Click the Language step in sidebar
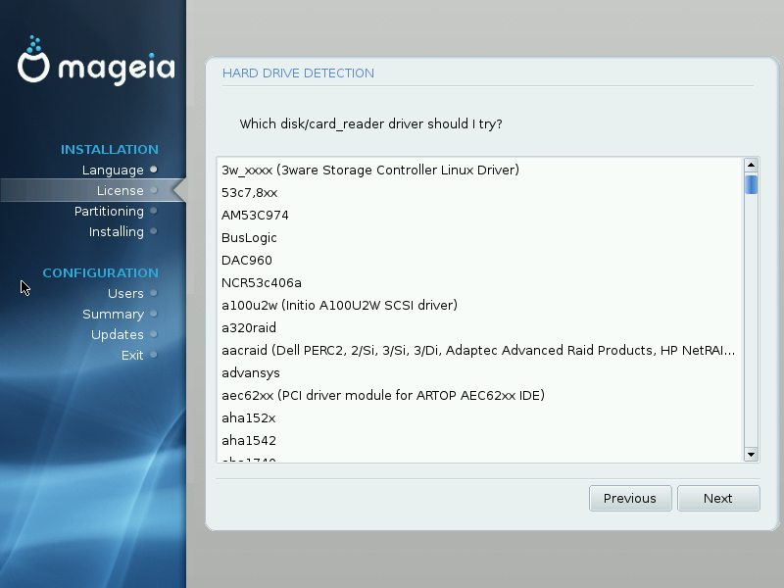This screenshot has height=588, width=784. pyautogui.click(x=113, y=170)
